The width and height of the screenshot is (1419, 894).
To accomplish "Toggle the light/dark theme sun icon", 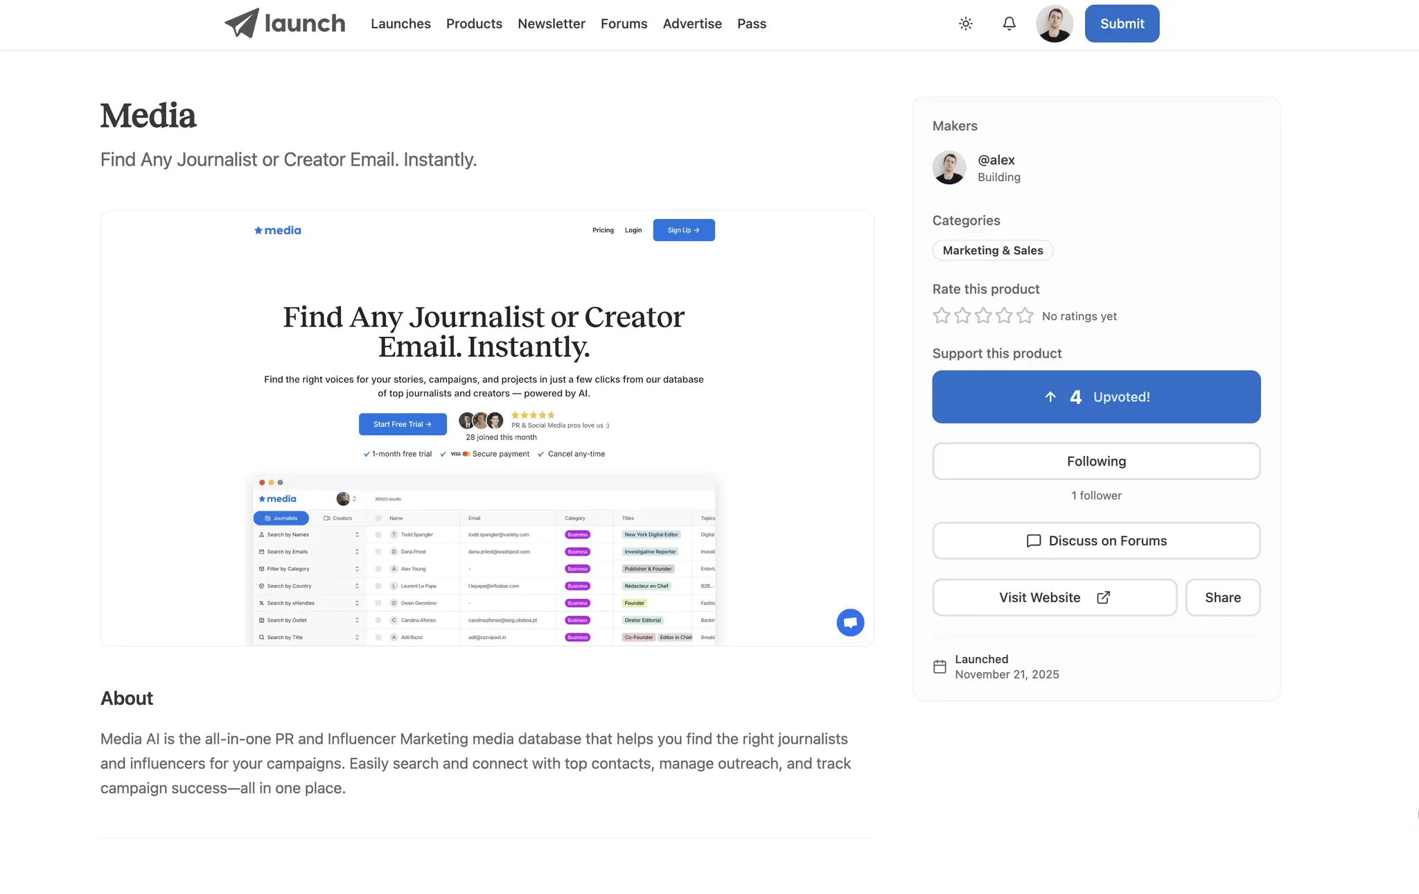I will click(966, 24).
